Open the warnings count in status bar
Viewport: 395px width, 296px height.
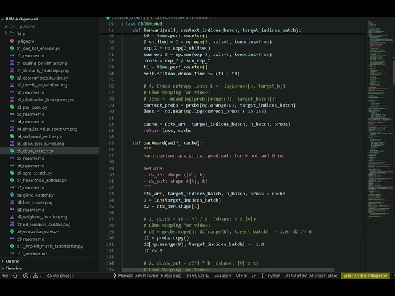tap(37, 276)
